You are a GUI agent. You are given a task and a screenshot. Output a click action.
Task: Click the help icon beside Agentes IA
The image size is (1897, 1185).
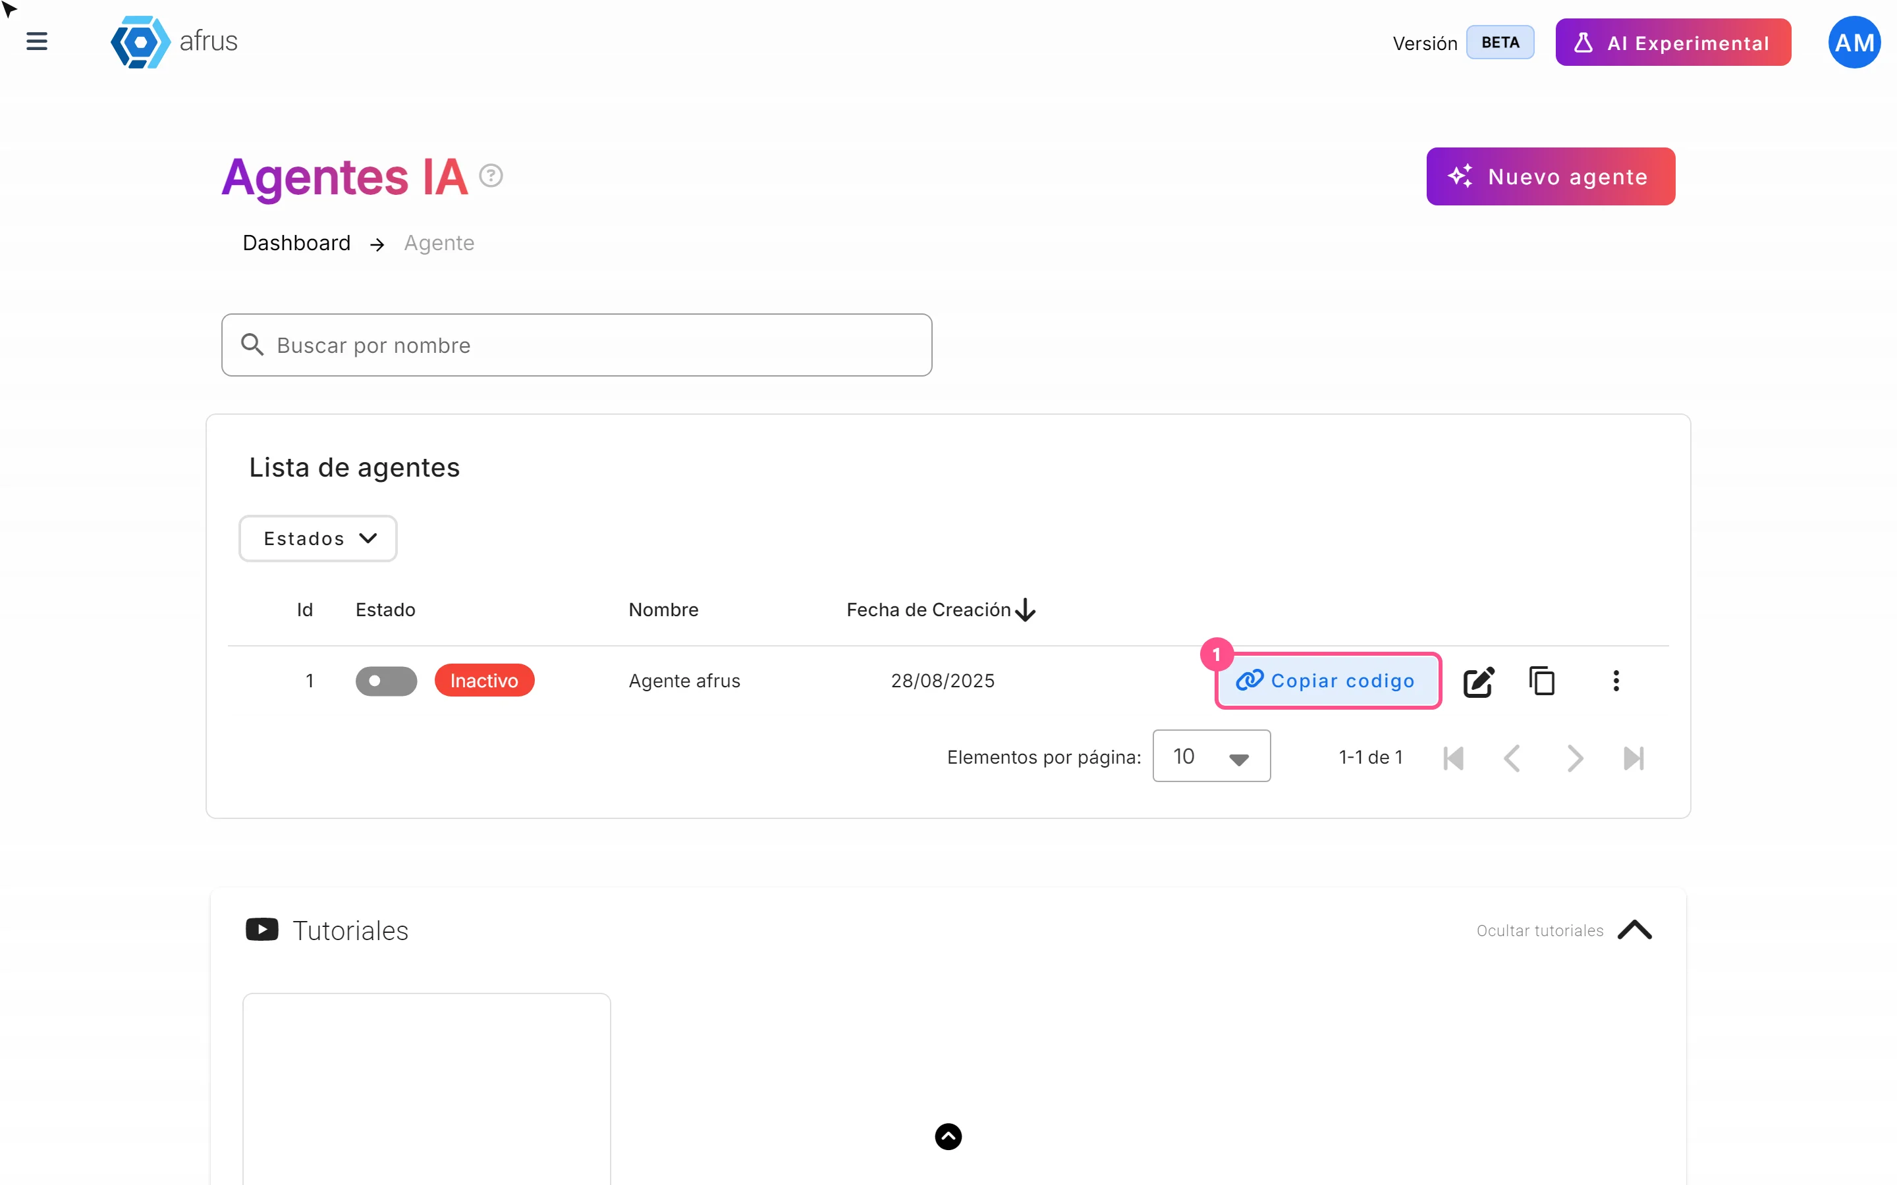pyautogui.click(x=491, y=176)
